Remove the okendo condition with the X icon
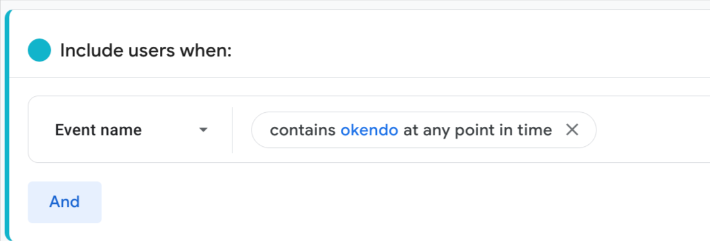 [573, 130]
